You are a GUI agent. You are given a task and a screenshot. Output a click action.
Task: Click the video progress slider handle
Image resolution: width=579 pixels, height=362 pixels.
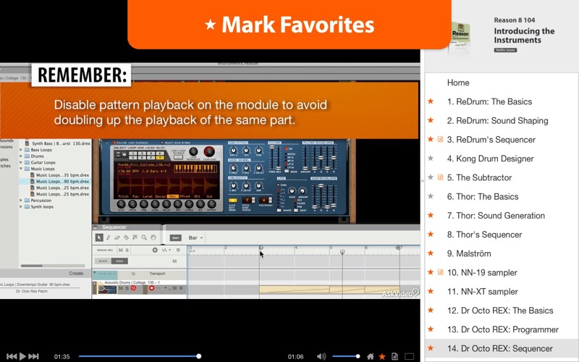[x=198, y=356]
